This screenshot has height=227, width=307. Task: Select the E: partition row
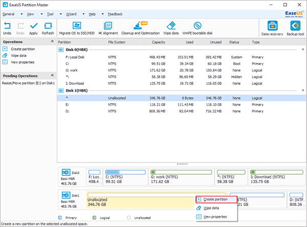(182, 105)
